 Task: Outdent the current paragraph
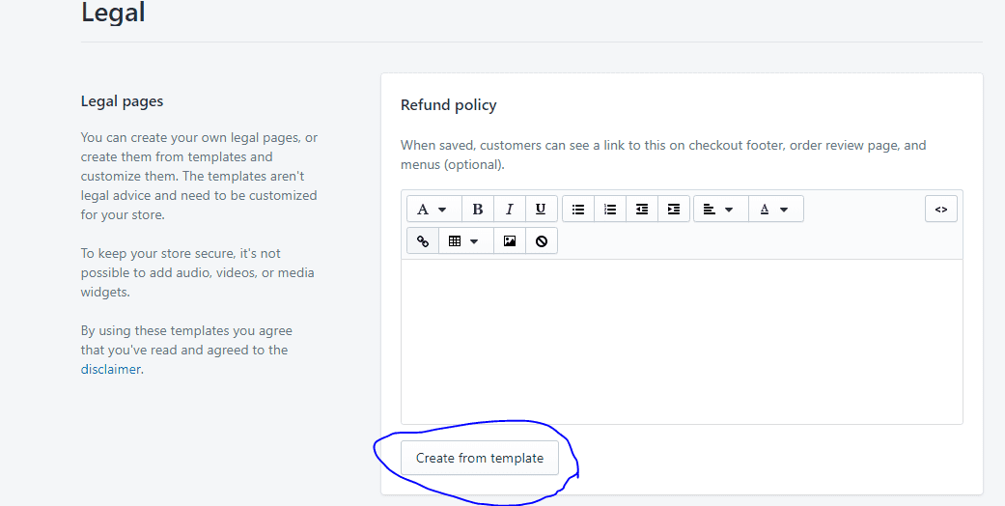(x=642, y=210)
